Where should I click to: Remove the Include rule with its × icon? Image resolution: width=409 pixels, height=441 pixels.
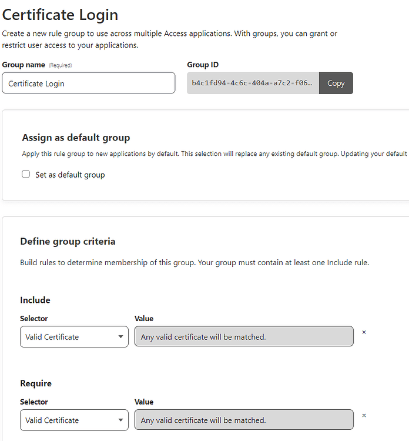coord(364,332)
